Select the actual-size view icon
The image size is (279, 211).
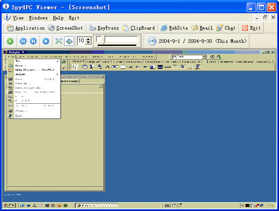coord(59,41)
